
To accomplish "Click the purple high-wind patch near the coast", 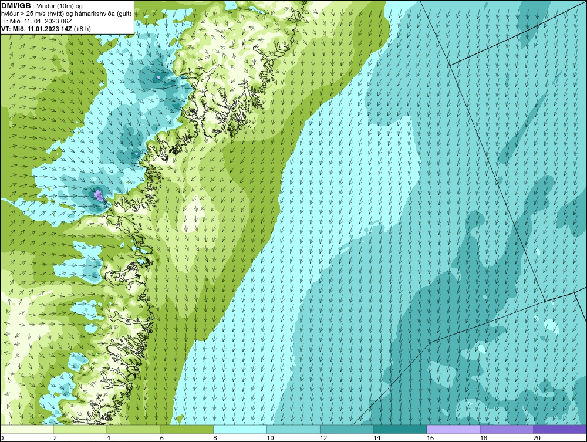I will 99,195.
